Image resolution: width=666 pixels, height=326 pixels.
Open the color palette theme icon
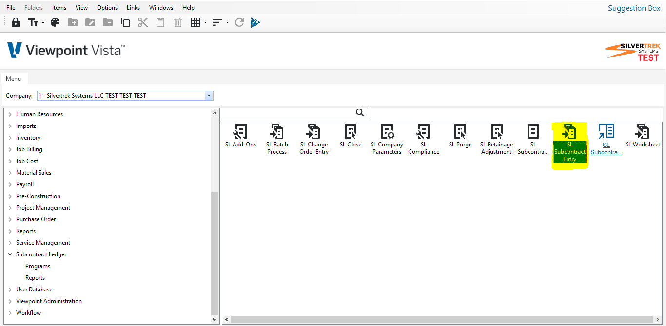click(x=55, y=22)
